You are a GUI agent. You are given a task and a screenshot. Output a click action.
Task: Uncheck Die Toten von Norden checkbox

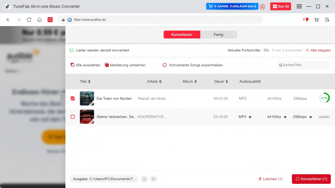point(72,99)
